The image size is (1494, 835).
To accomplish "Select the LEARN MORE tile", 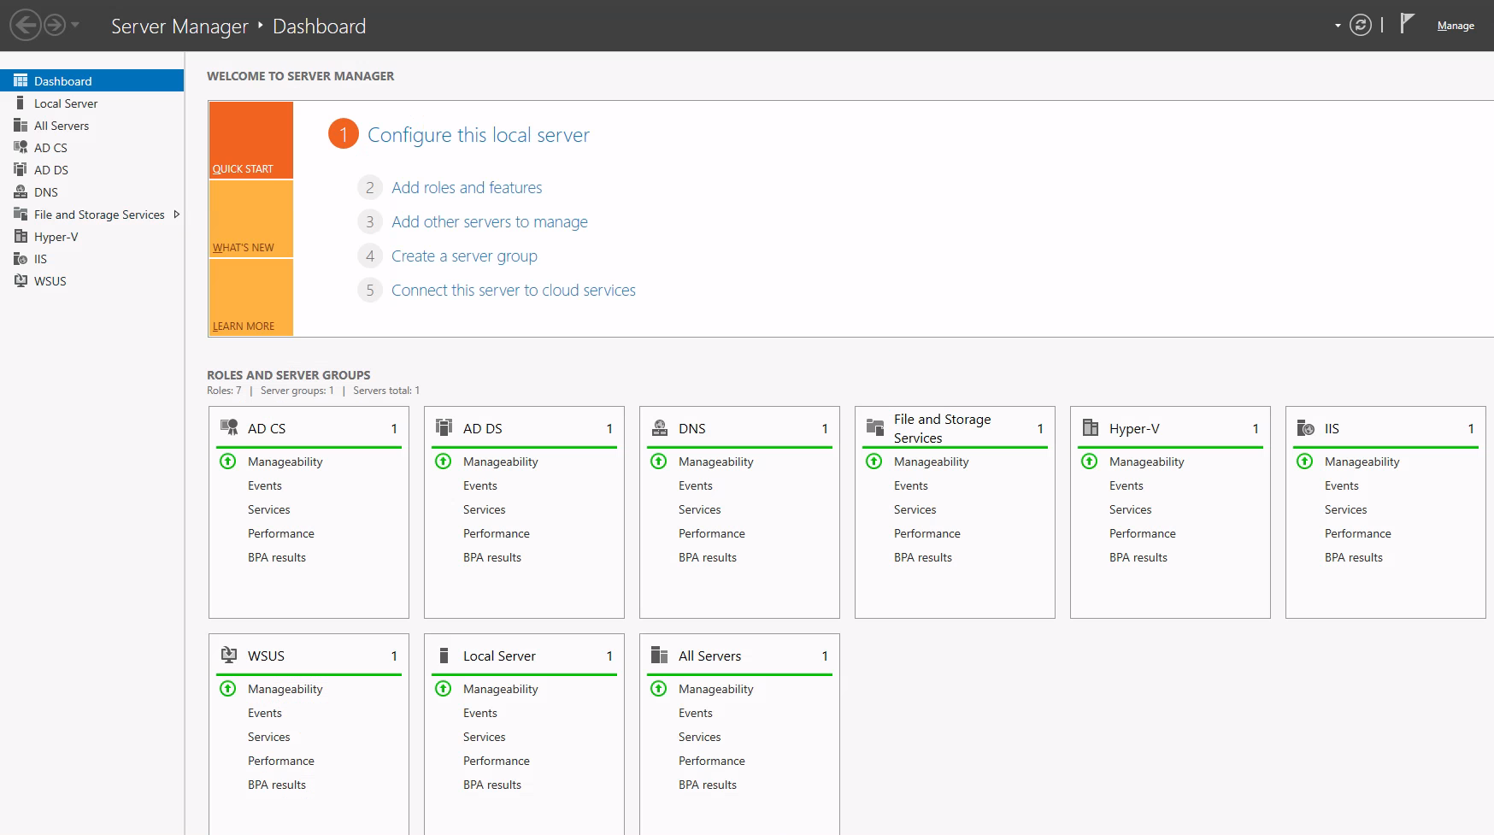I will click(251, 297).
